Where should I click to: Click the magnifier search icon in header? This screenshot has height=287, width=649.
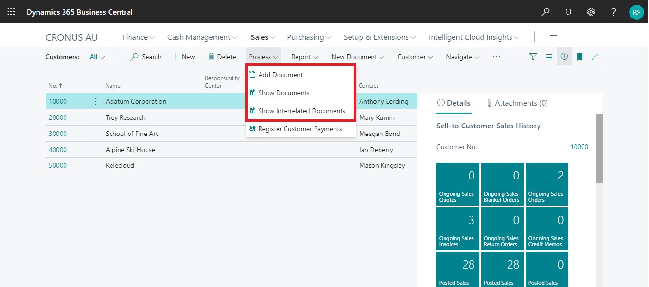[546, 12]
